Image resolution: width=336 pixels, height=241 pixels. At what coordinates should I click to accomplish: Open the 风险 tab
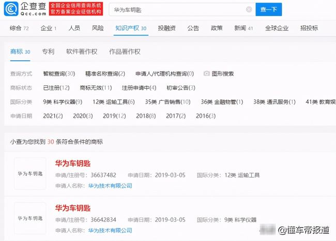tap(98, 28)
